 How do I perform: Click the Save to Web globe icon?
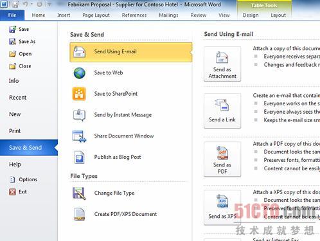[x=80, y=73]
